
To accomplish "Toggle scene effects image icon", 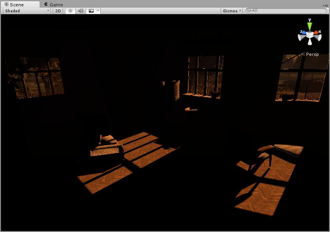I will 91,11.
